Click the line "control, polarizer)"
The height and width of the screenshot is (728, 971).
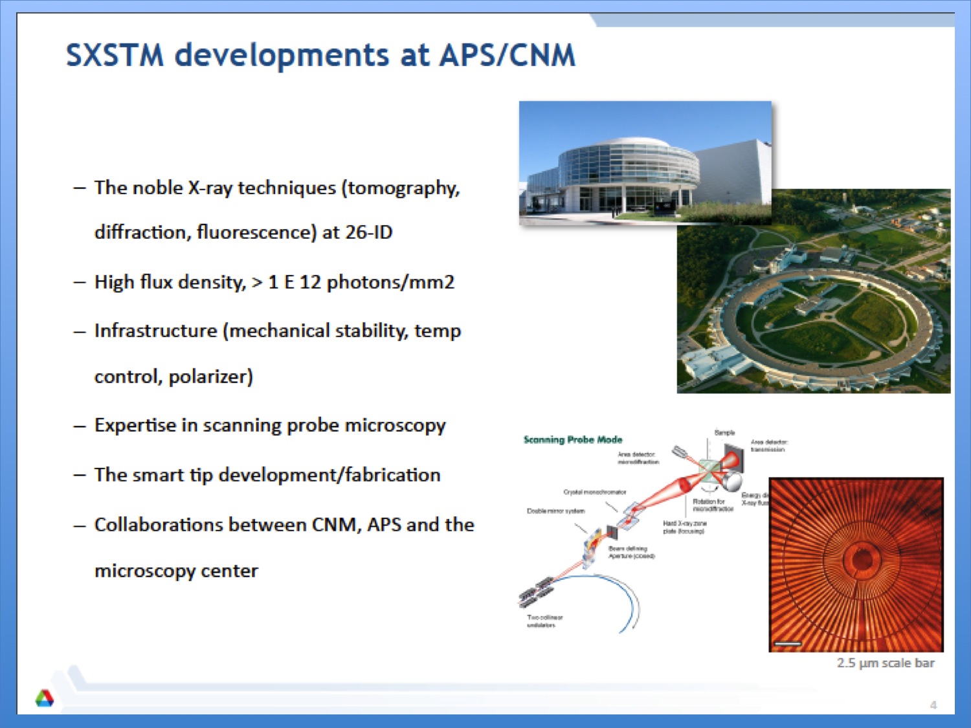[173, 376]
